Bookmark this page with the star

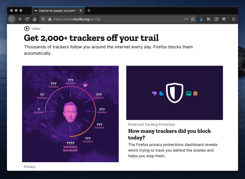pos(193,19)
